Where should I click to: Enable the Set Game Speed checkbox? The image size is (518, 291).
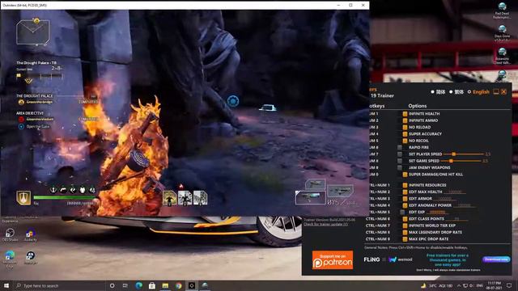pos(400,161)
